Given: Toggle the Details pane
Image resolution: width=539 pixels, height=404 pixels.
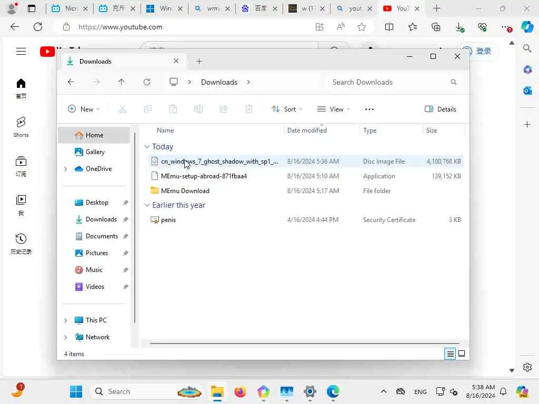Looking at the screenshot, I should [x=441, y=109].
